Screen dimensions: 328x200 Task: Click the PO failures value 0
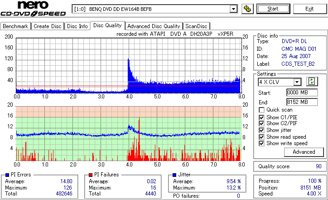click(x=238, y=196)
